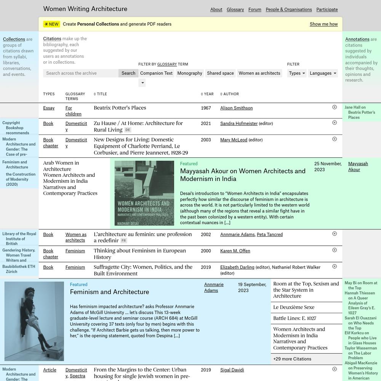Open Alison Smithson author page
The height and width of the screenshot is (381, 381).
point(236,108)
